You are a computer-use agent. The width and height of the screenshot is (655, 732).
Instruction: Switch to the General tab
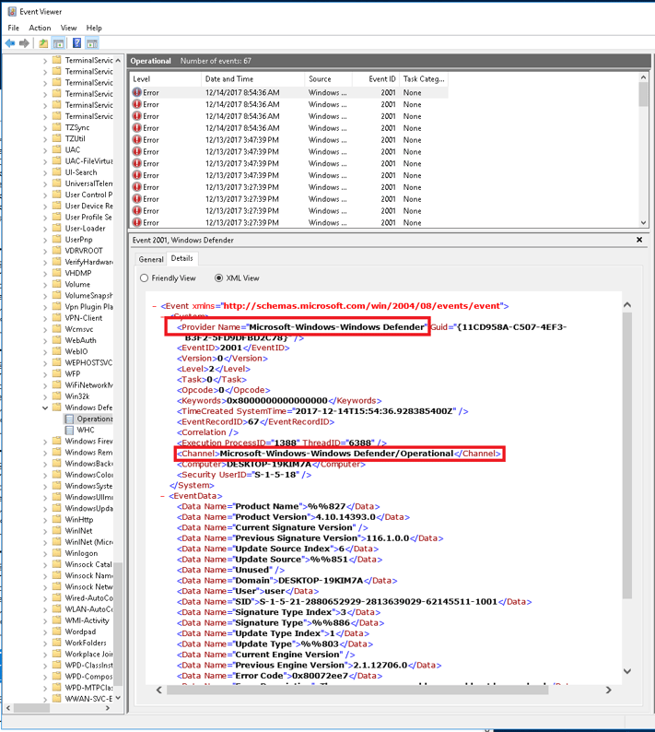point(151,259)
